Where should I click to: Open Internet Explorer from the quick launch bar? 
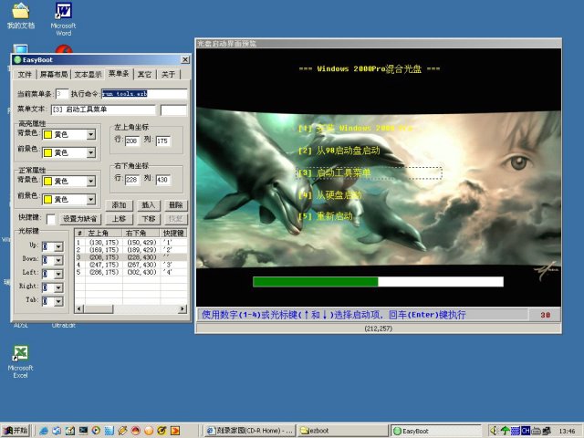coord(44,431)
